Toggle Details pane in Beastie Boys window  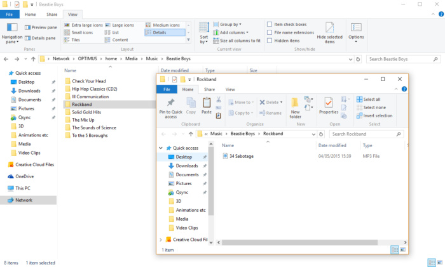pyautogui.click(x=40, y=38)
